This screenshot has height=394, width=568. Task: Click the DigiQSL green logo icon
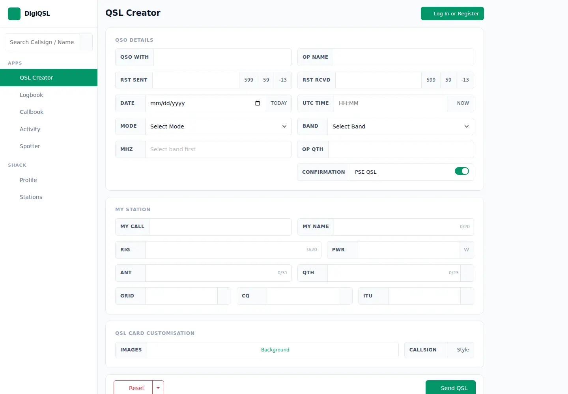(14, 14)
